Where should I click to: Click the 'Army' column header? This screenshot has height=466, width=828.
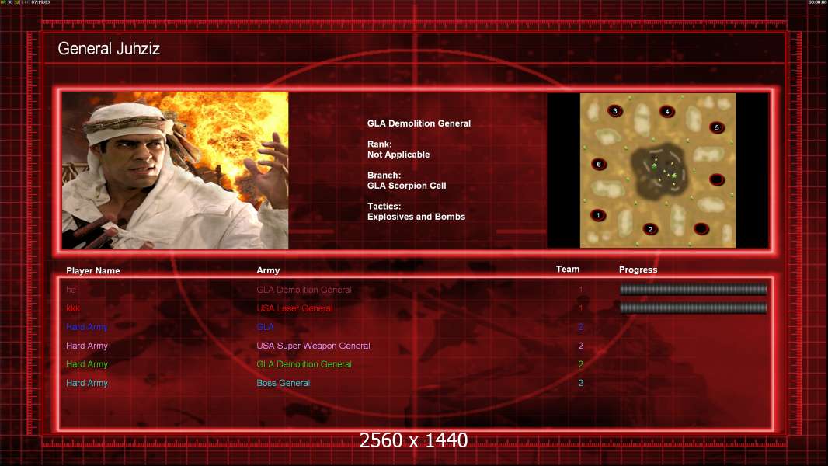click(268, 270)
